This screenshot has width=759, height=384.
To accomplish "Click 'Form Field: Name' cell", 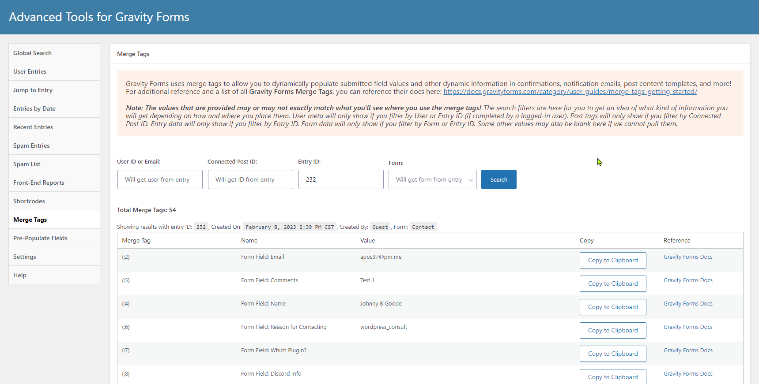I will click(x=264, y=304).
